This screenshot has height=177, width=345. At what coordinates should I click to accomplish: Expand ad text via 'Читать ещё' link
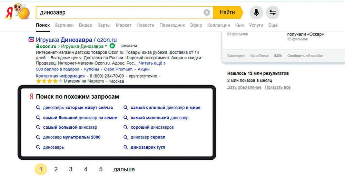[152, 63]
